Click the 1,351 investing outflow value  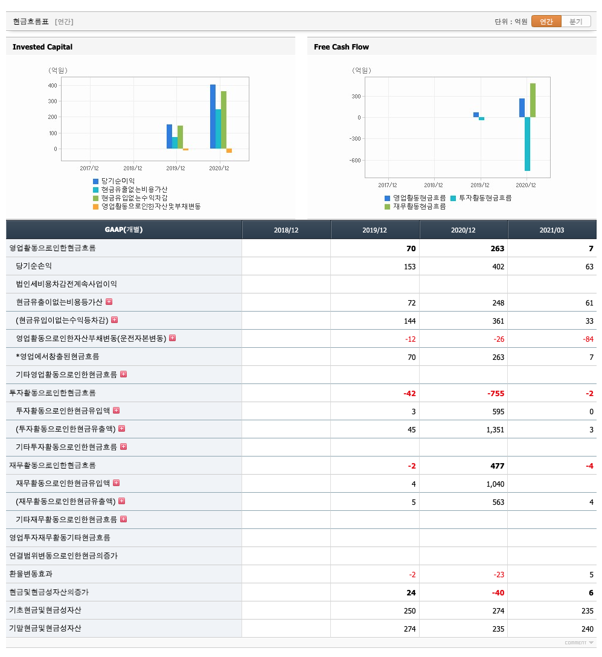coord(495,429)
